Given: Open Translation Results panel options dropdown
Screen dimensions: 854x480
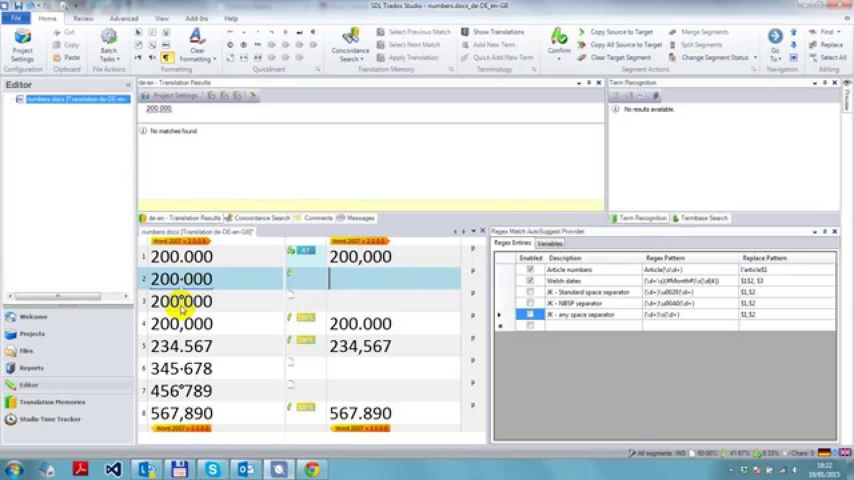Looking at the screenshot, I should coord(579,83).
